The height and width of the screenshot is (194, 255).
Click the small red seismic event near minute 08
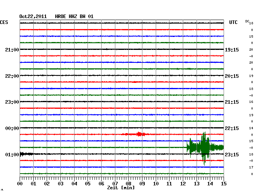[136, 134]
